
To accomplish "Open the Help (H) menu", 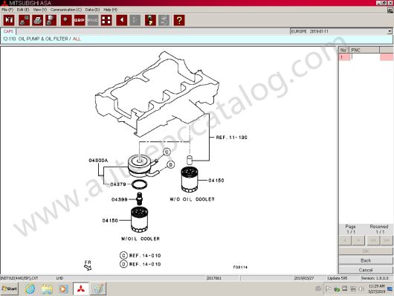I will [110, 10].
